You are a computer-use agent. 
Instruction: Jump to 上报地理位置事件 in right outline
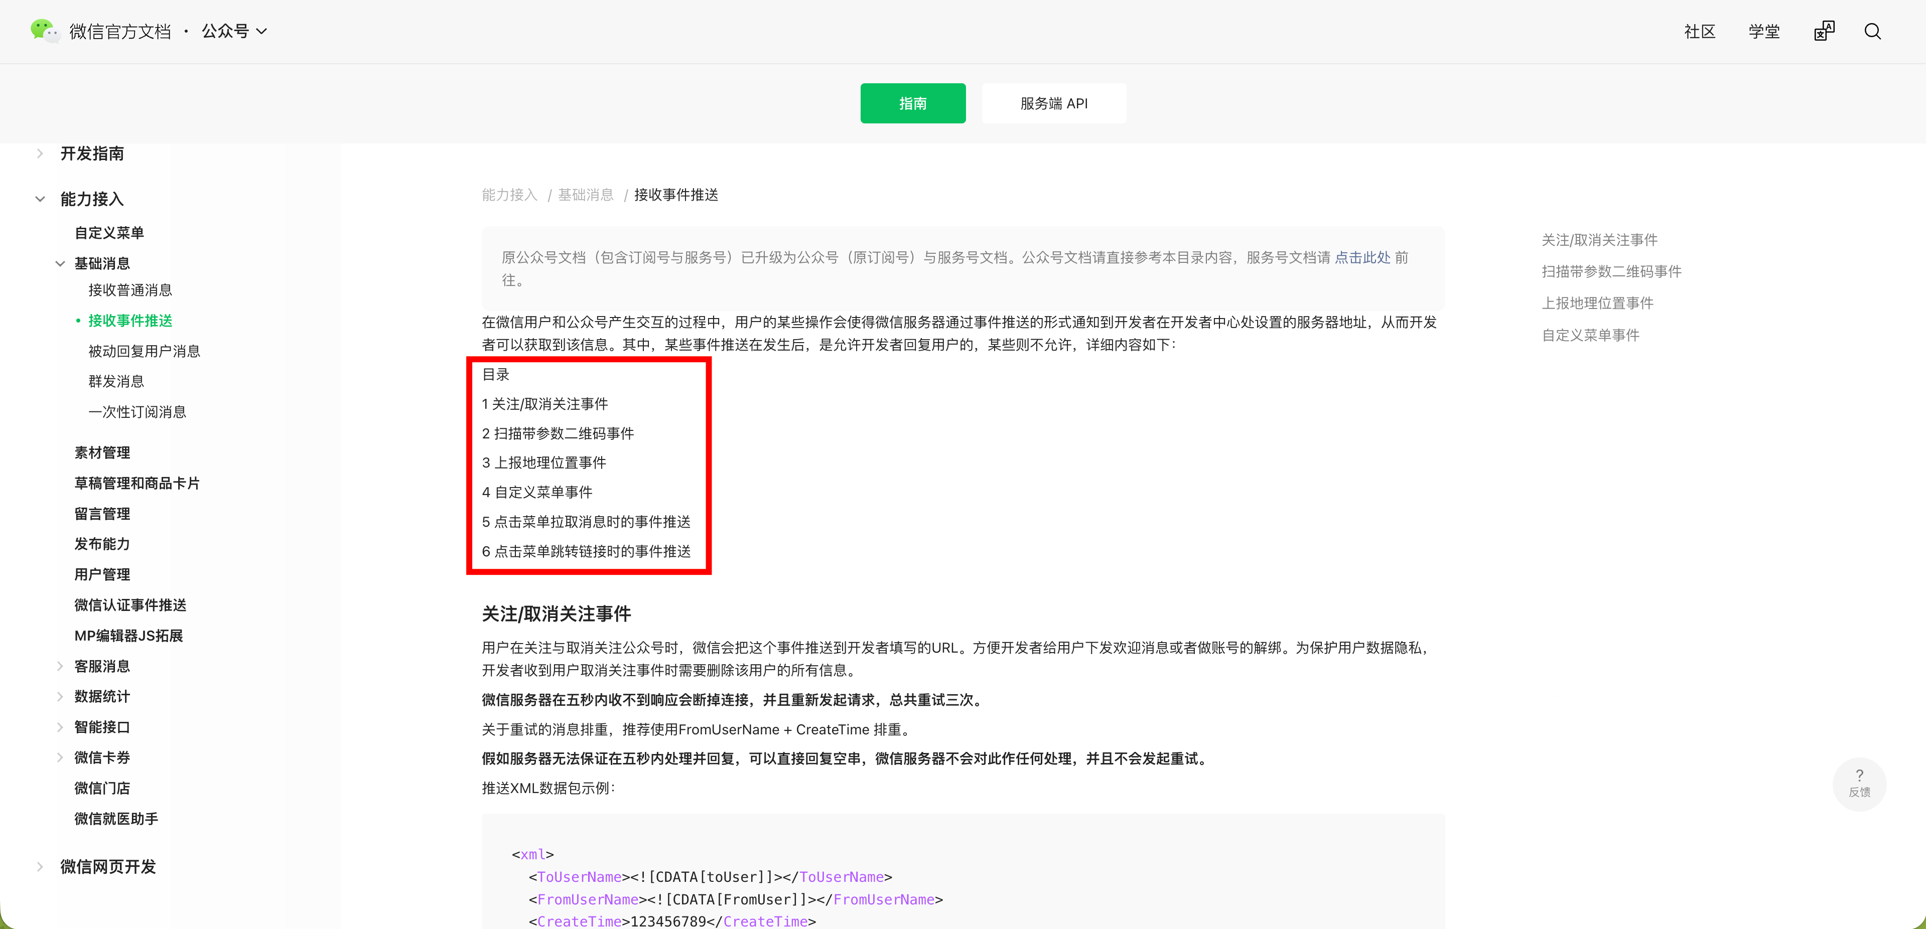click(x=1597, y=302)
